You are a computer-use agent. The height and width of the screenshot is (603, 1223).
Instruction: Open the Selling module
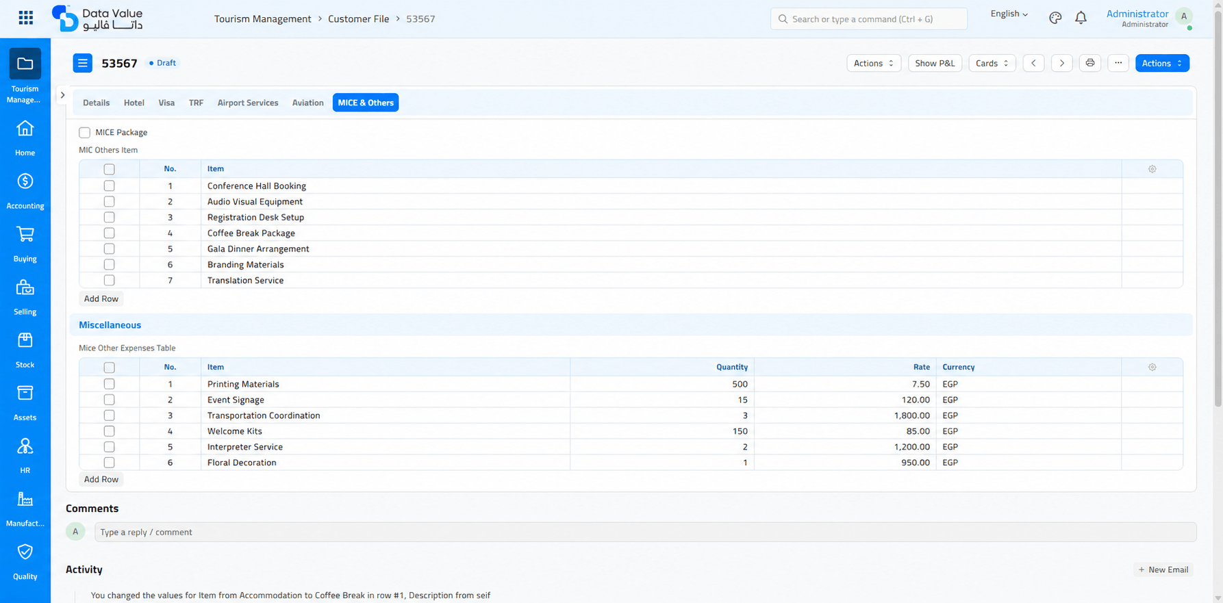pyautogui.click(x=25, y=296)
